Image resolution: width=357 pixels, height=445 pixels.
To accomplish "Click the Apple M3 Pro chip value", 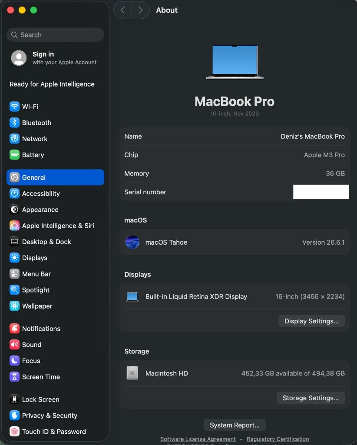I will coord(324,155).
